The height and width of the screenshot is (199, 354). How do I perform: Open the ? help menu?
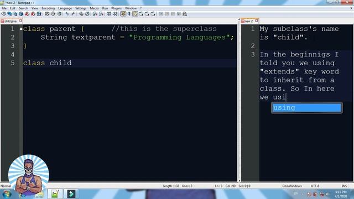140,8
